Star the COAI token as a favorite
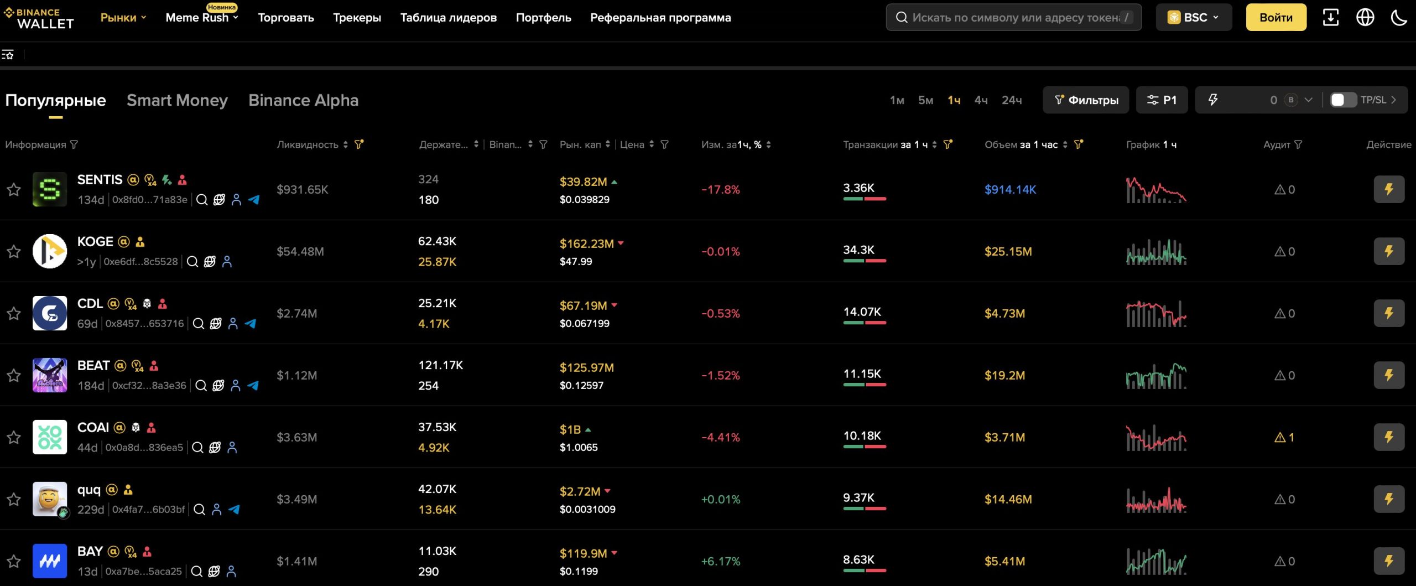 click(14, 438)
